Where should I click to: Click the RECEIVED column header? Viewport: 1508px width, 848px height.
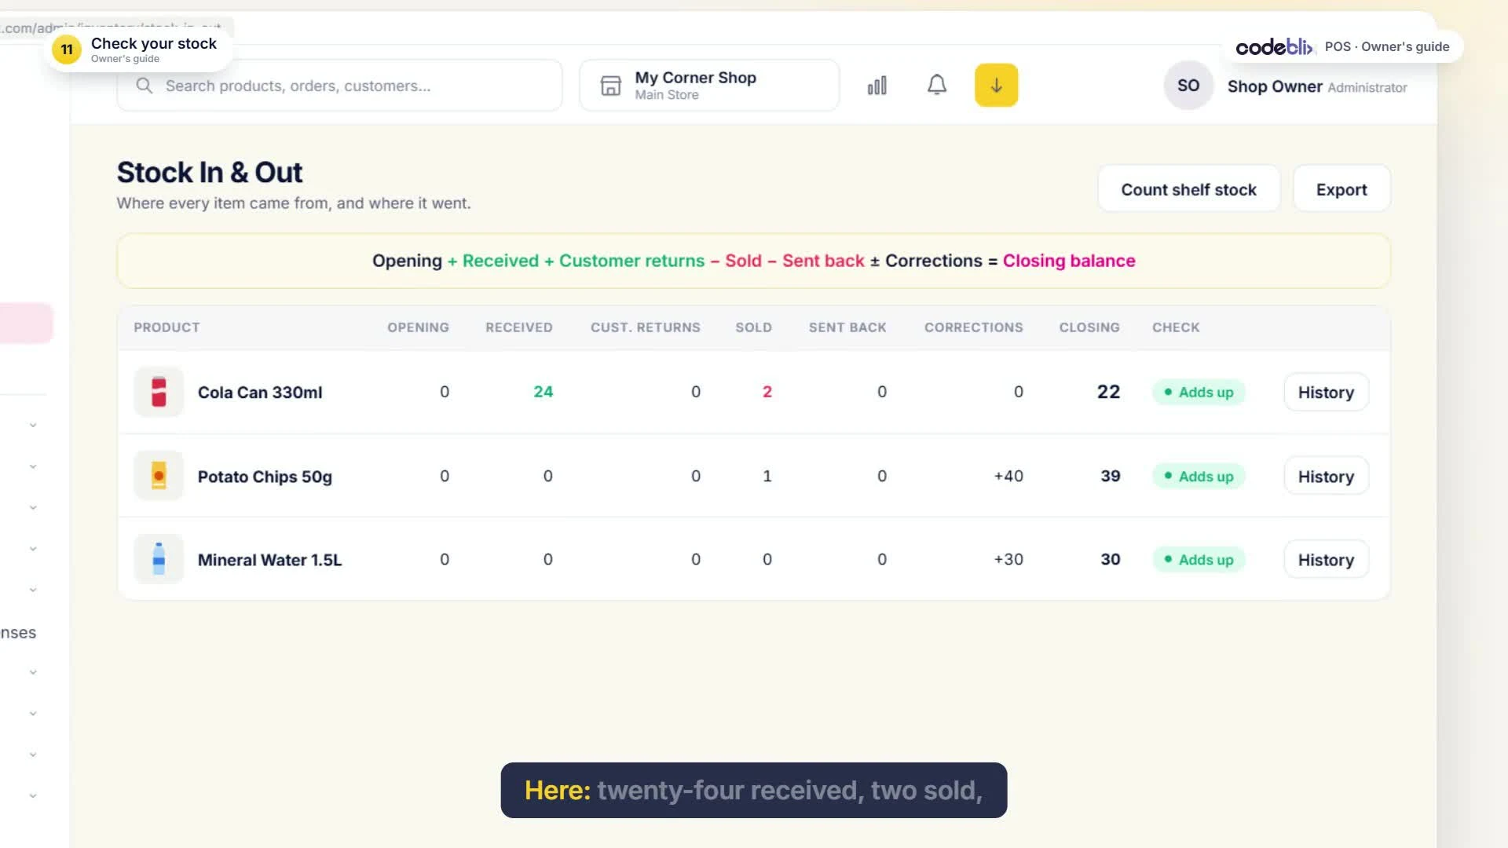(519, 327)
